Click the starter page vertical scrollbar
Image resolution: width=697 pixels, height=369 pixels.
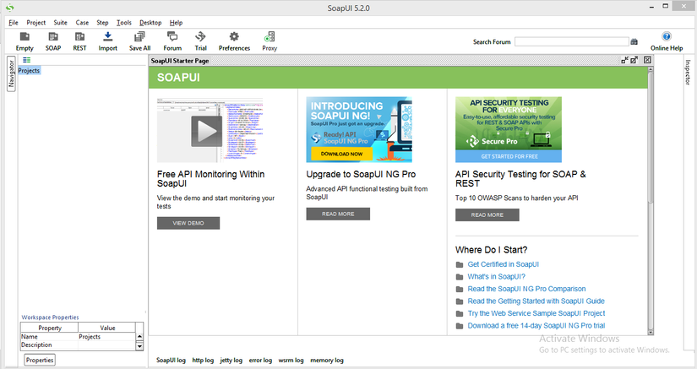coord(651,138)
